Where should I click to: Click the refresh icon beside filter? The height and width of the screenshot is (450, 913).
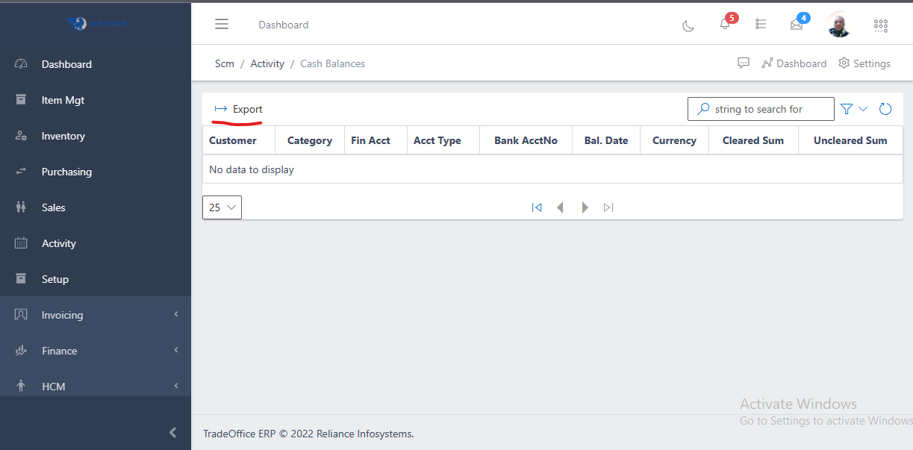point(885,109)
